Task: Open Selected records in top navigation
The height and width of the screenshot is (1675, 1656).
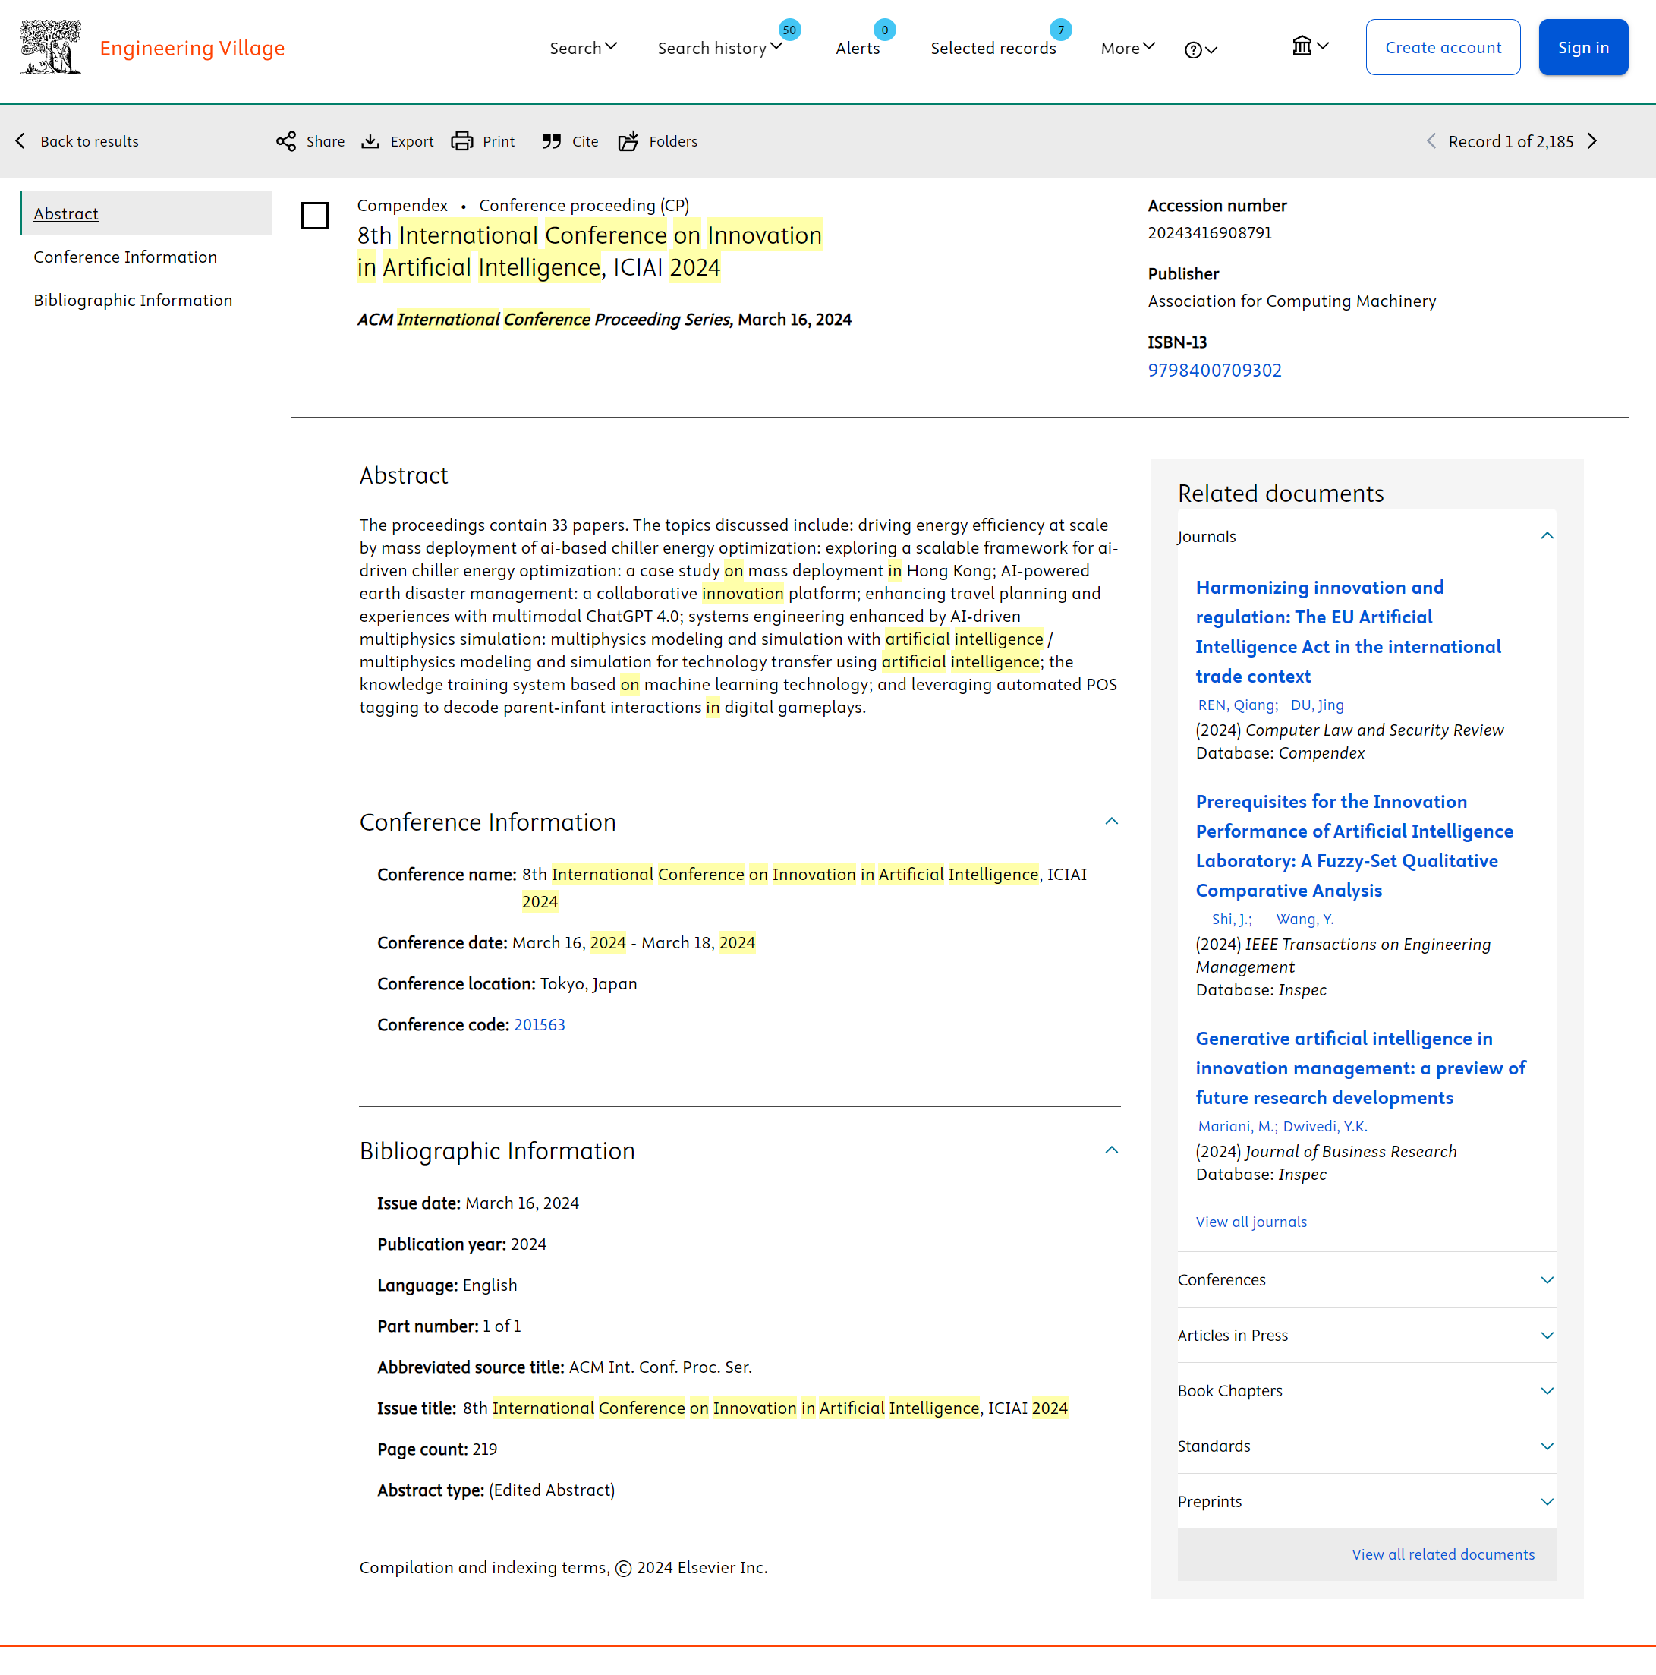Action: point(993,48)
